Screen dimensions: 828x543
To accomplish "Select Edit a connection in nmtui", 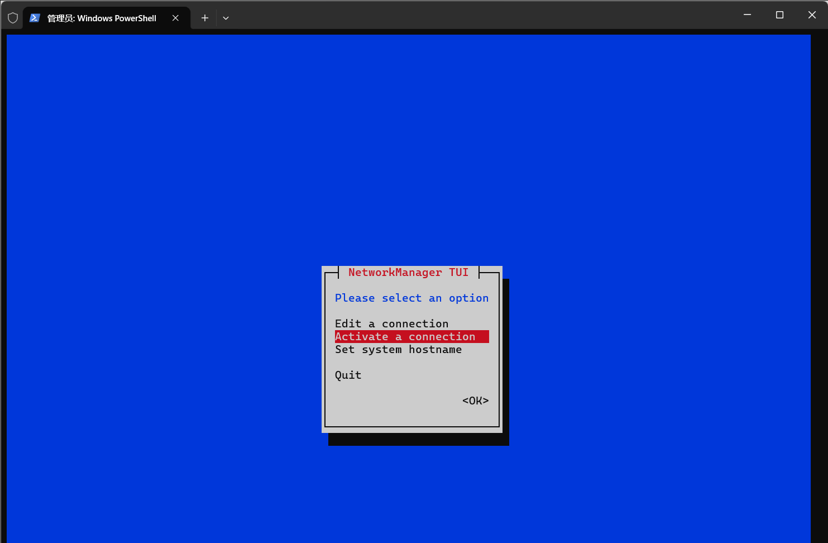I will point(391,323).
